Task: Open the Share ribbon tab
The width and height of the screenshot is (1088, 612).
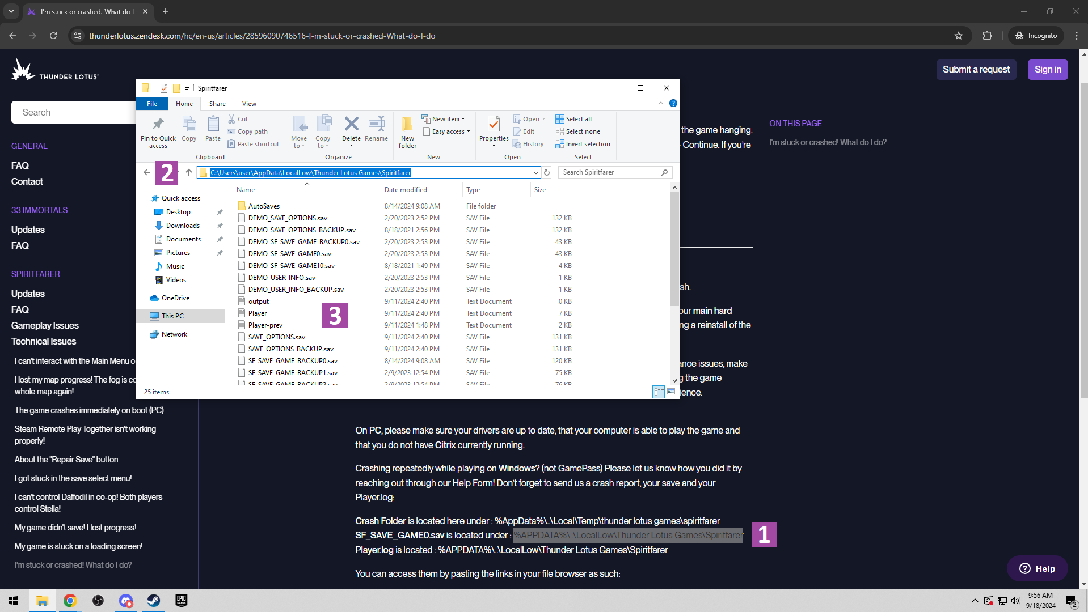Action: [x=217, y=104]
